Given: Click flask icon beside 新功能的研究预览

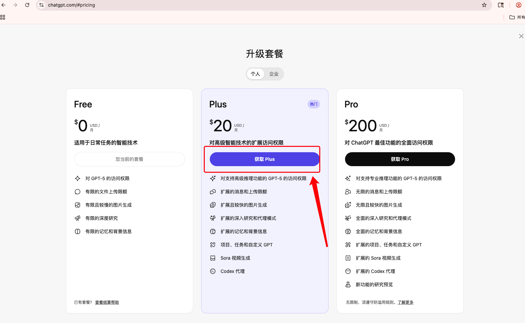Looking at the screenshot, I should (x=348, y=285).
